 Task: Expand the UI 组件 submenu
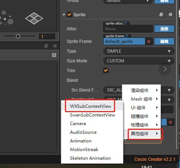tap(141, 107)
